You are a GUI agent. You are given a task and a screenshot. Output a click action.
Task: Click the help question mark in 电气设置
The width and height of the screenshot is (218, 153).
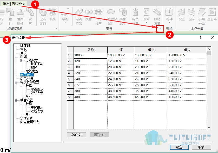pyautogui.click(x=201, y=38)
